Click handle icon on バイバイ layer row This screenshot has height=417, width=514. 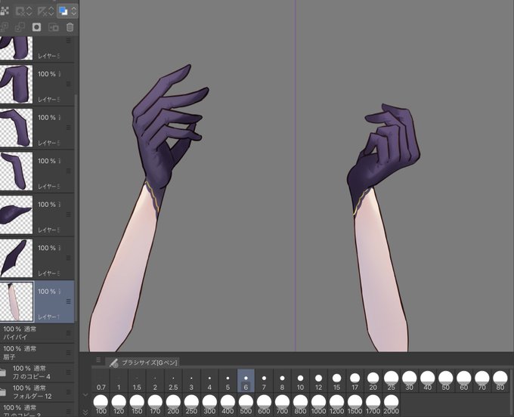(69, 333)
